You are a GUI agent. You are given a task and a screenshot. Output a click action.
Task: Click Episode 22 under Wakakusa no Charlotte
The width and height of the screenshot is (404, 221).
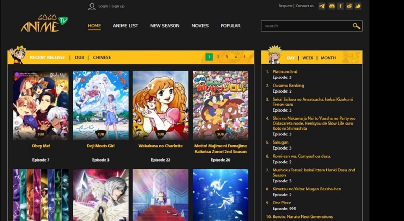pos(160,160)
